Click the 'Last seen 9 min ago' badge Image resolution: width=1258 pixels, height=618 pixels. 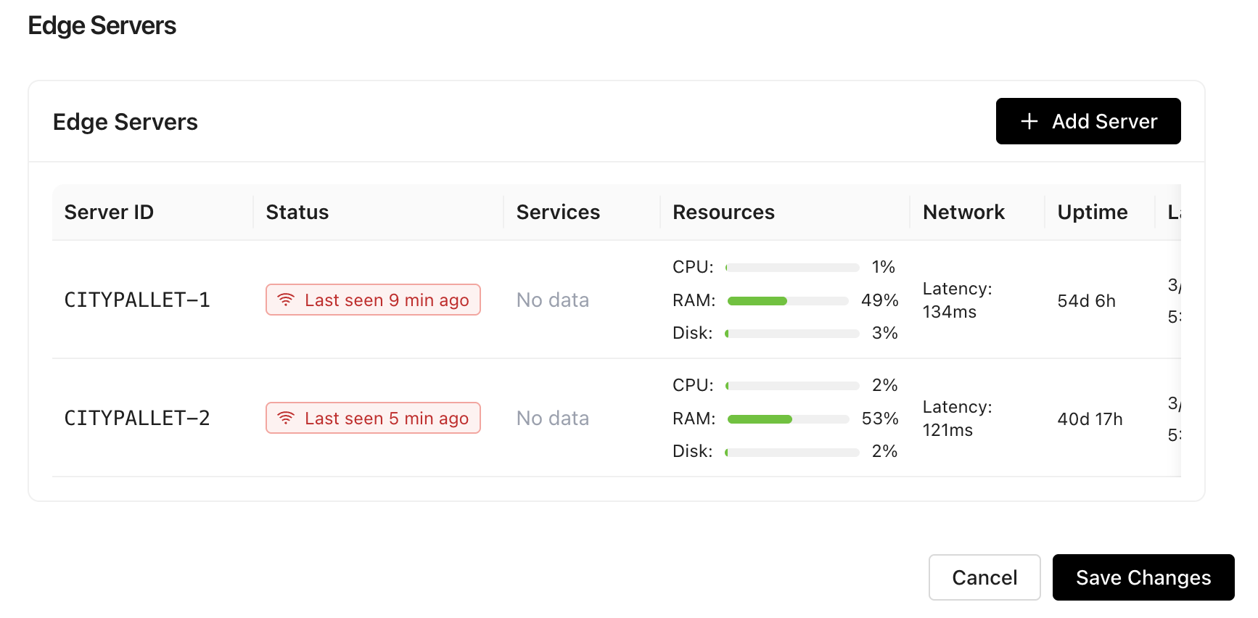(373, 300)
